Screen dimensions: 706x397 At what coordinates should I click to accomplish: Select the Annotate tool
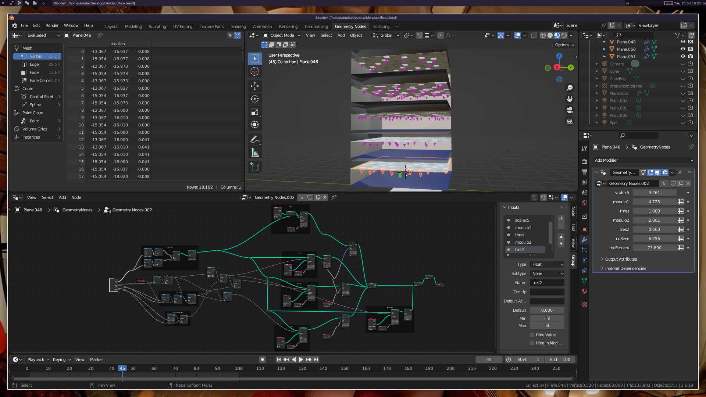pyautogui.click(x=255, y=140)
